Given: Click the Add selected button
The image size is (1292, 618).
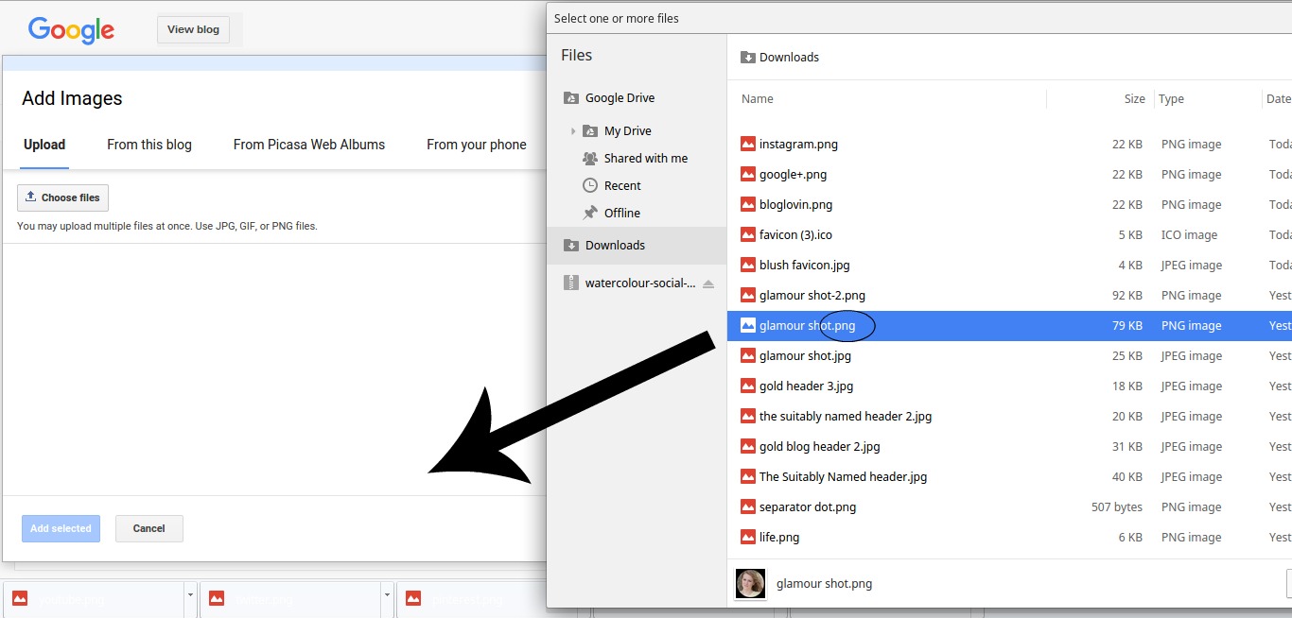Looking at the screenshot, I should tap(61, 528).
